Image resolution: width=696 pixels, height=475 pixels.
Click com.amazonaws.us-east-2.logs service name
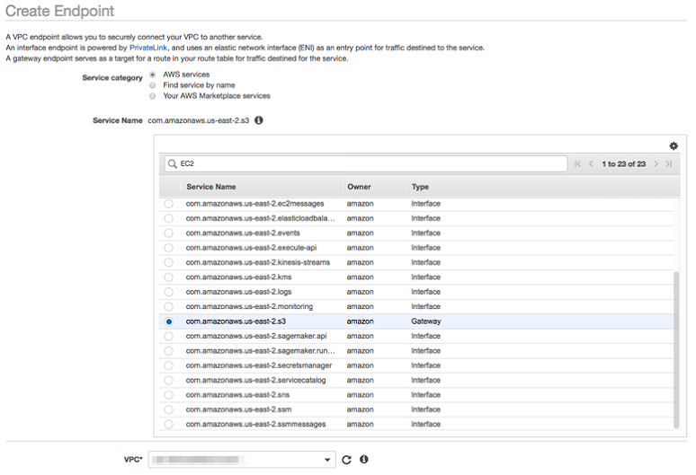tap(239, 292)
